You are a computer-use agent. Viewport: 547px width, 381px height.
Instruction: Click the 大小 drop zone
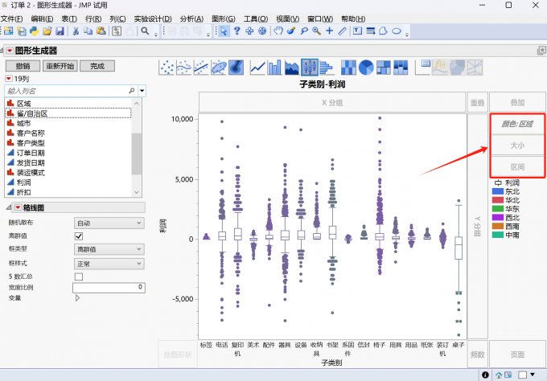point(517,145)
